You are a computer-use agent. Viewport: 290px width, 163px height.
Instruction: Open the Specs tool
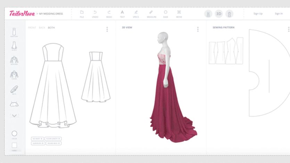(136, 14)
